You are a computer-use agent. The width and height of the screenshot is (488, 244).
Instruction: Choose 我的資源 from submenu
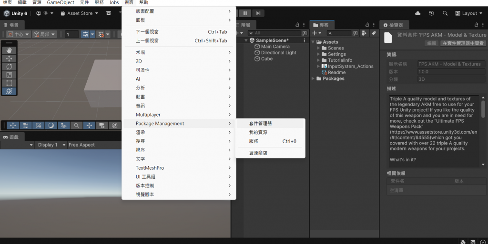(270, 132)
